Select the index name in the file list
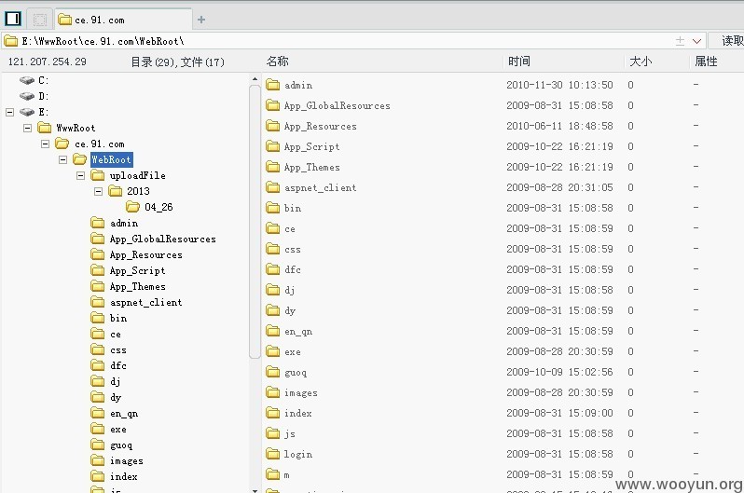This screenshot has height=493, width=744. click(298, 413)
